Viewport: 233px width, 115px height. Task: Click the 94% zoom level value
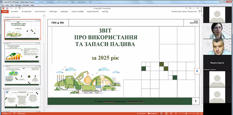click(x=197, y=114)
